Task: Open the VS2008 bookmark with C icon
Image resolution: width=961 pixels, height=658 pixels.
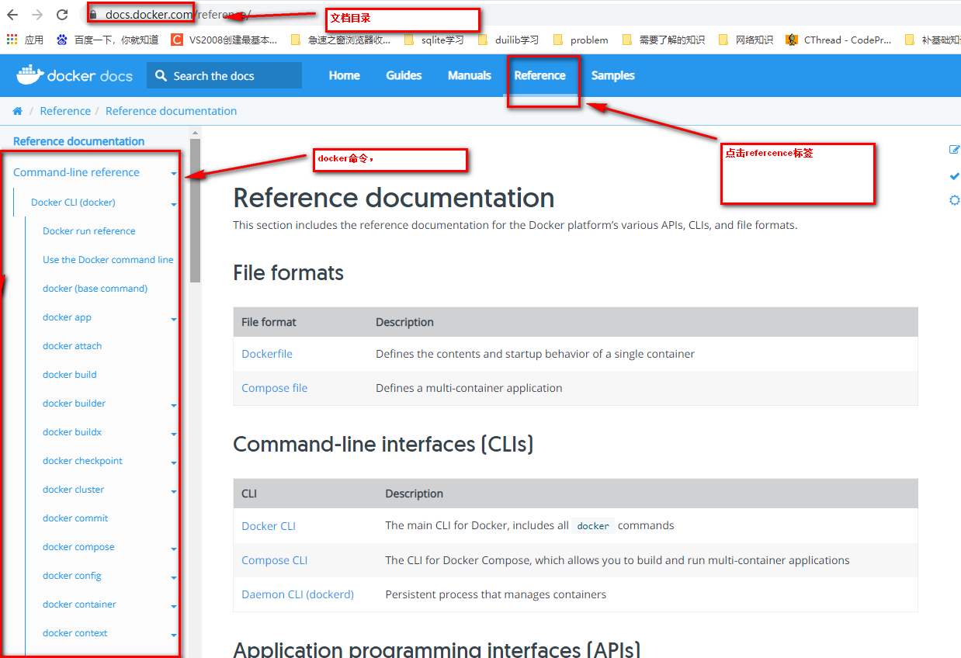Action: point(177,40)
